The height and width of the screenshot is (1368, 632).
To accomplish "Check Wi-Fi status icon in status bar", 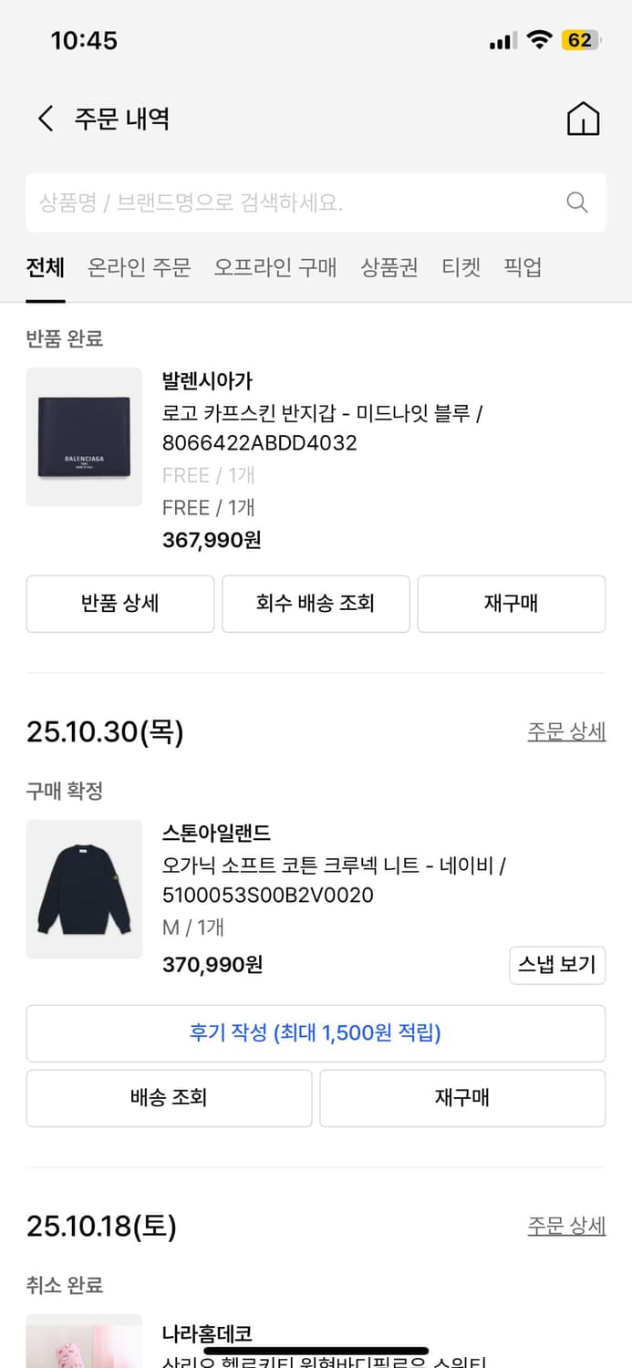I will pyautogui.click(x=541, y=39).
